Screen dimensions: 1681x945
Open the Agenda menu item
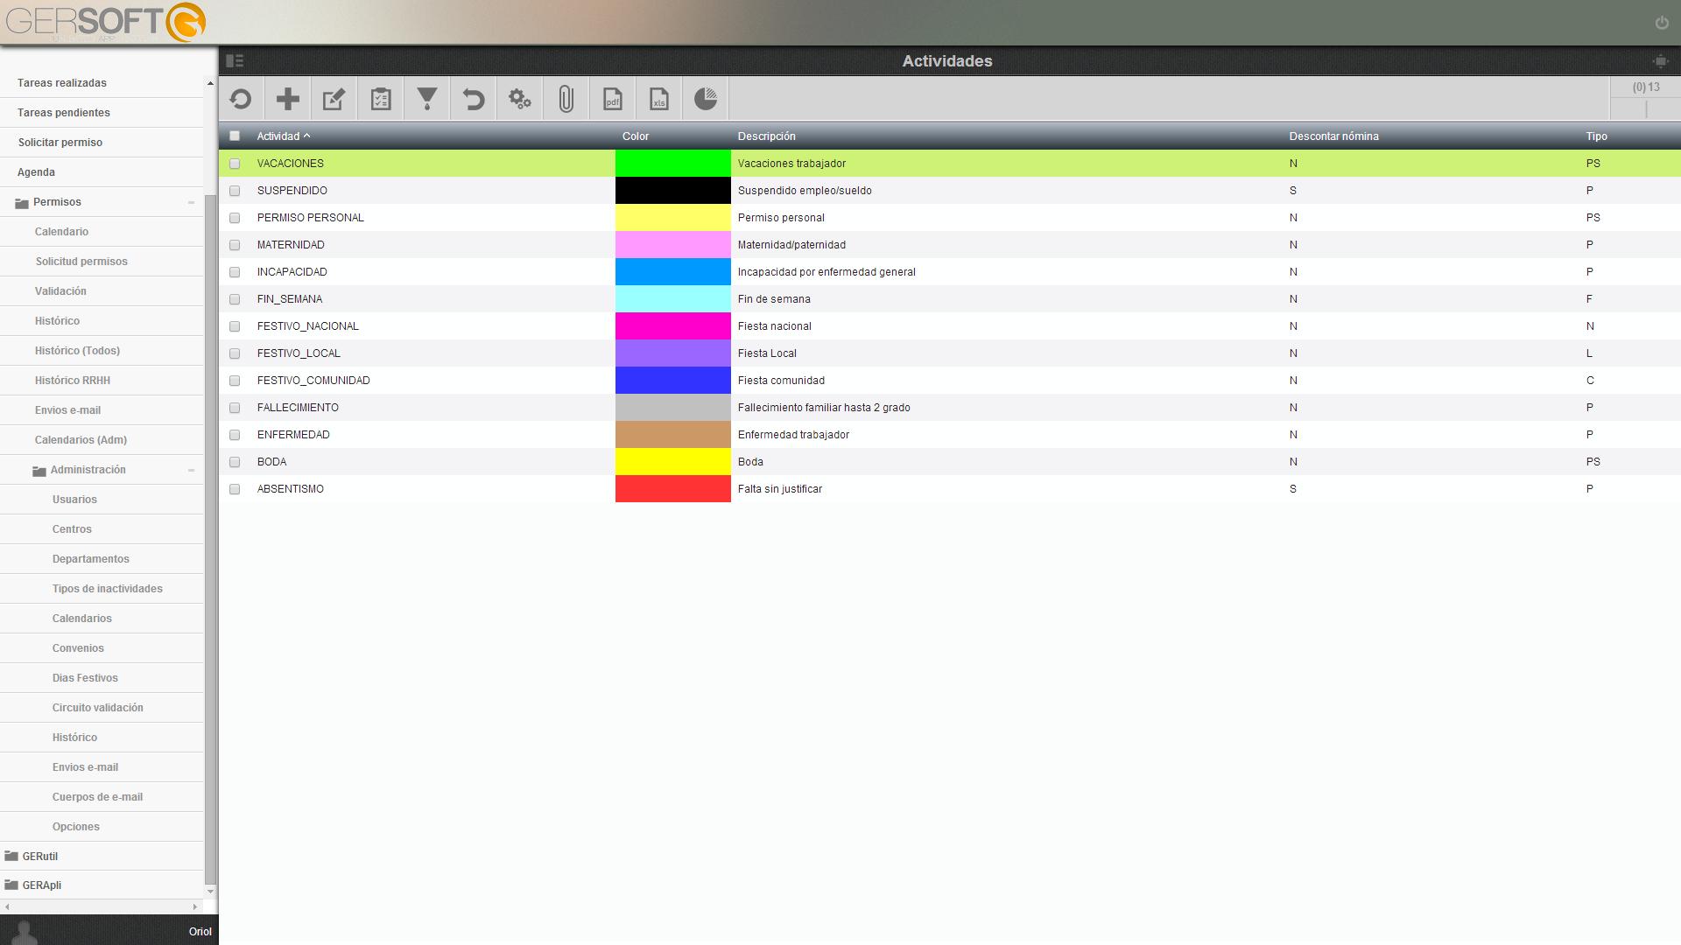pos(36,172)
